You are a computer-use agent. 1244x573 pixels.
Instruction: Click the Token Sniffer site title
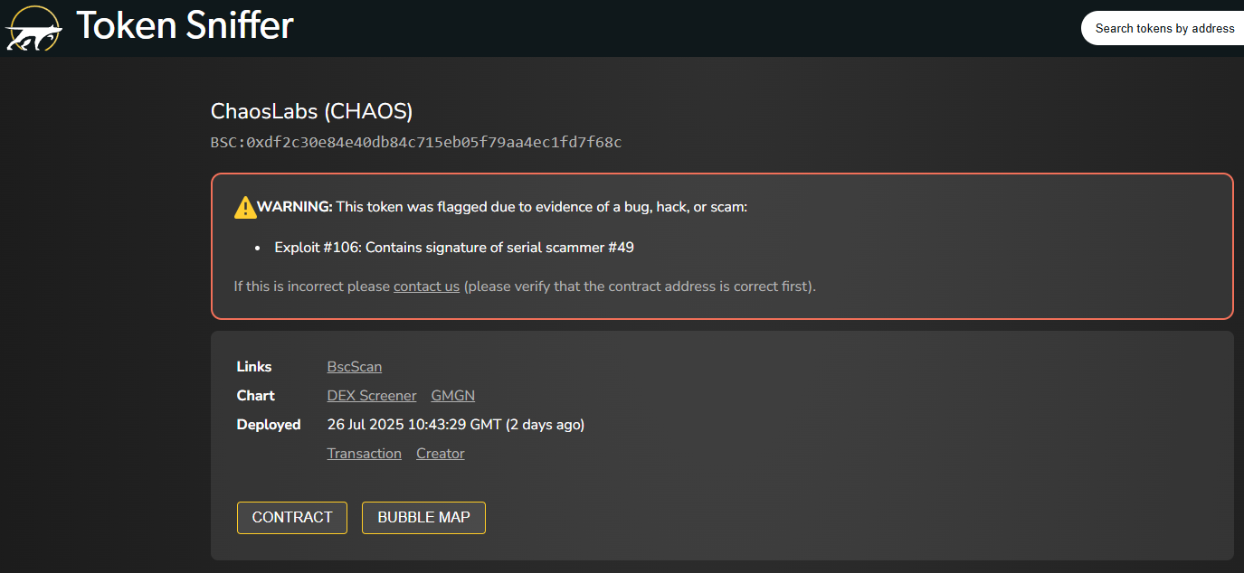[x=185, y=25]
